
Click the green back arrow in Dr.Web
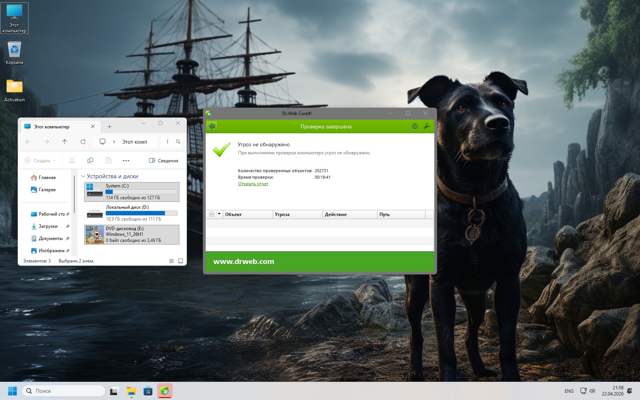[212, 126]
